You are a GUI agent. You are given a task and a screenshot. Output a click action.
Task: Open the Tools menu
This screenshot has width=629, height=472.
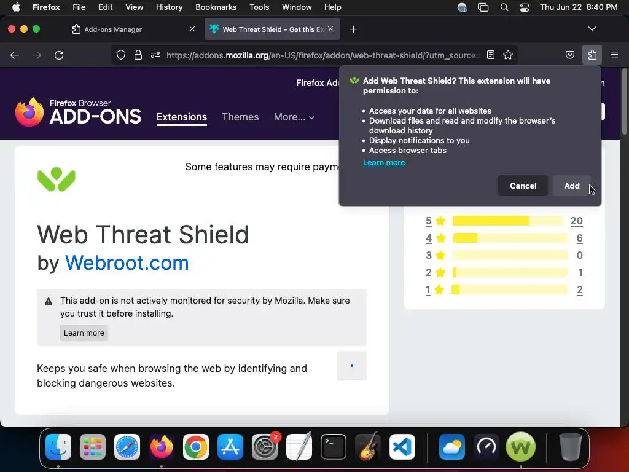pos(259,7)
